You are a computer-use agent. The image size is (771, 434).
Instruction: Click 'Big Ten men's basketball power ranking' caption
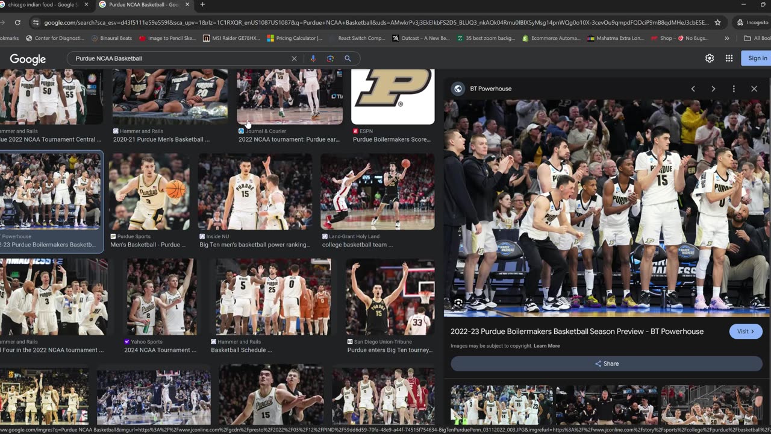click(x=255, y=245)
